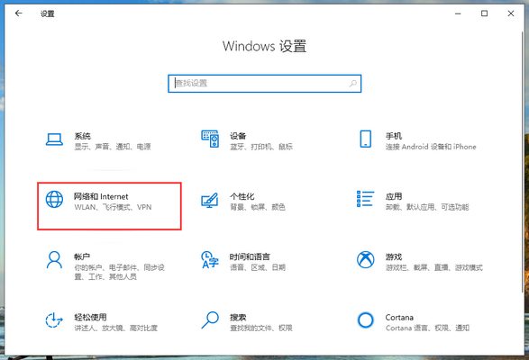The width and height of the screenshot is (529, 360).
Task: Click the 卸载、默认应用、可选功能 description
Action: (x=427, y=207)
